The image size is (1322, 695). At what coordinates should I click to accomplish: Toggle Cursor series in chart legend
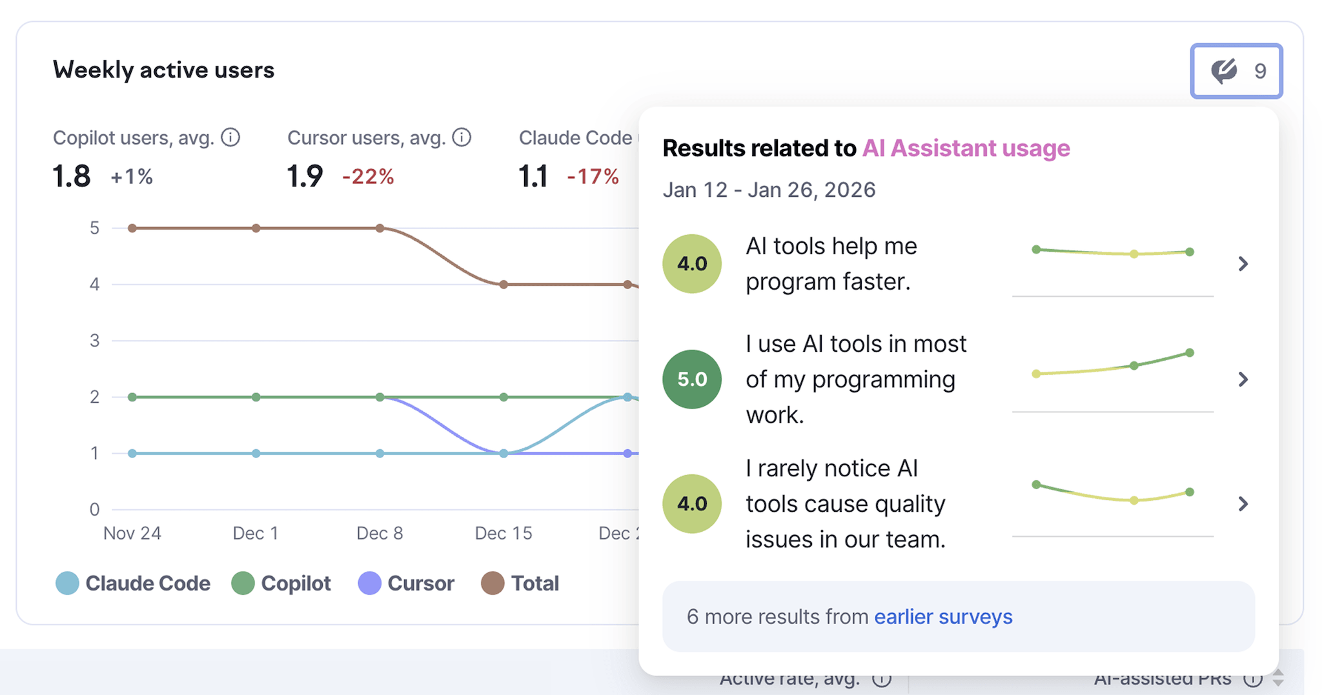[407, 583]
